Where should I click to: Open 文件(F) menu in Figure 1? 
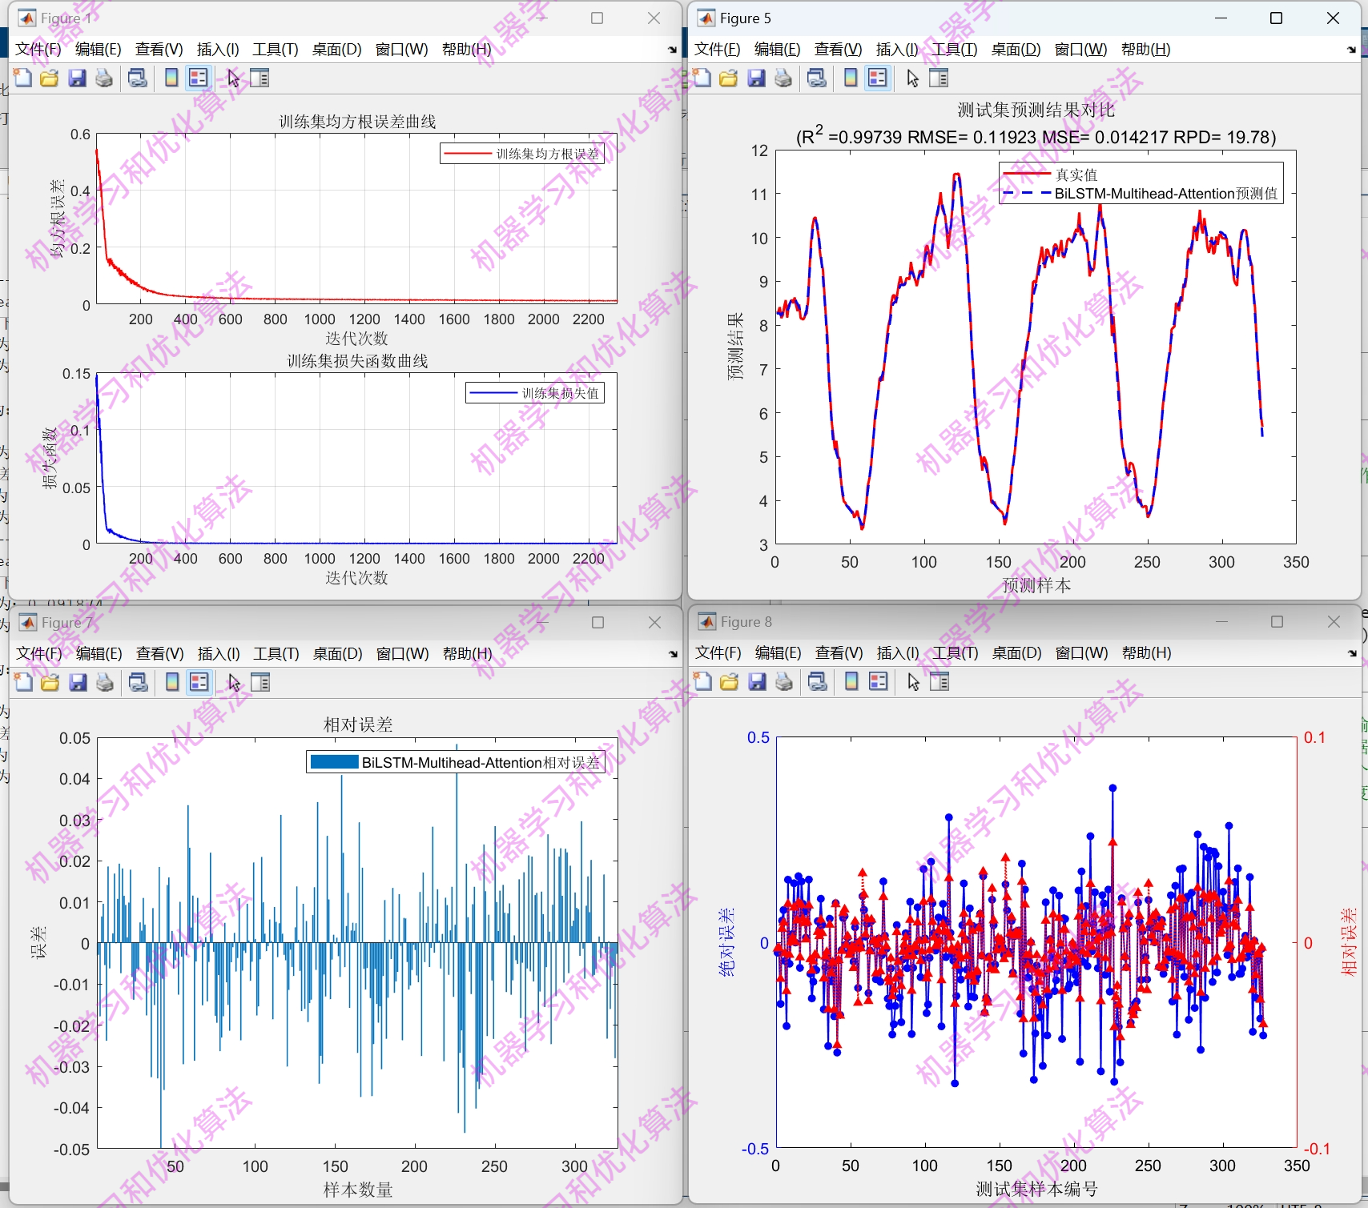pyautogui.click(x=38, y=50)
